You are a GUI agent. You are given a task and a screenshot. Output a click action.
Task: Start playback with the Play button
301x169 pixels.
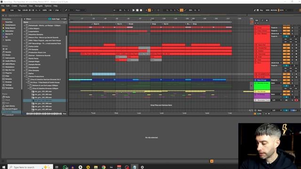(x=134, y=10)
